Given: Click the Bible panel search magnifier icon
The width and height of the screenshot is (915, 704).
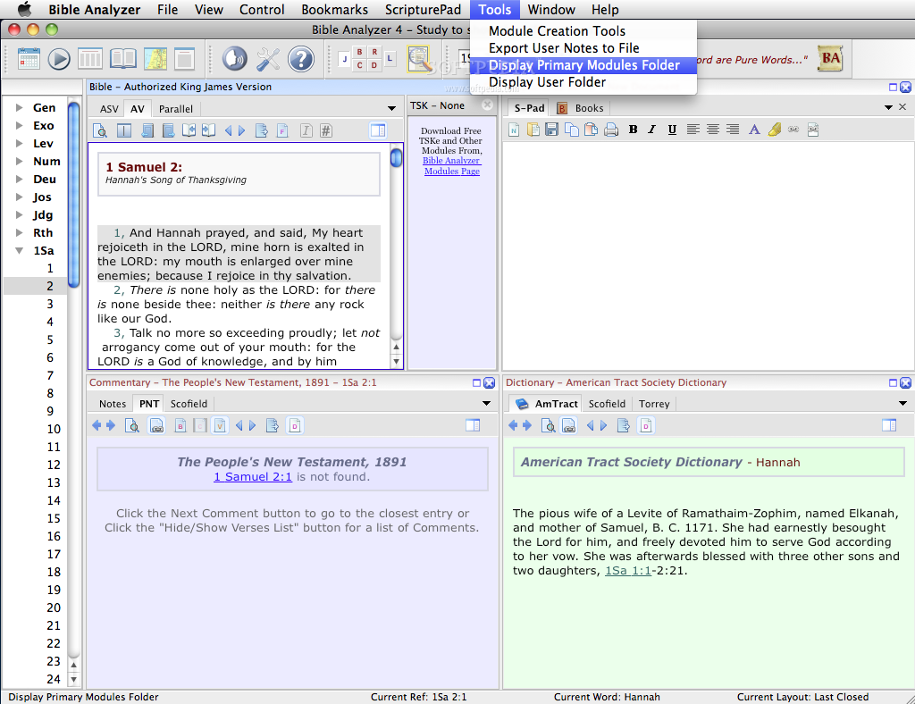Looking at the screenshot, I should click(100, 130).
